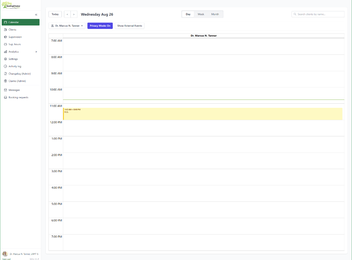This screenshot has width=352, height=260.
Task: Switch to Day view tab
Action: tap(188, 14)
